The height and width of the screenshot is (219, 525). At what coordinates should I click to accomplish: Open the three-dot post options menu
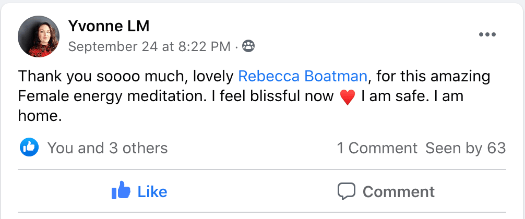[x=487, y=35]
